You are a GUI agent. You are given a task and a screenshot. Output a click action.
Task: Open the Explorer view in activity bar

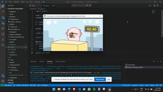3,6
